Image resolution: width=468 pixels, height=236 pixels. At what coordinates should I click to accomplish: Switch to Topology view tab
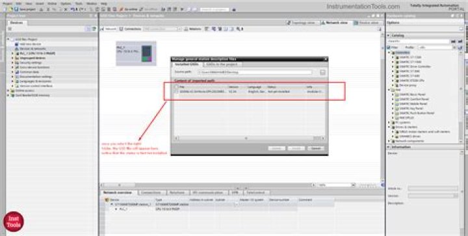[x=303, y=23]
